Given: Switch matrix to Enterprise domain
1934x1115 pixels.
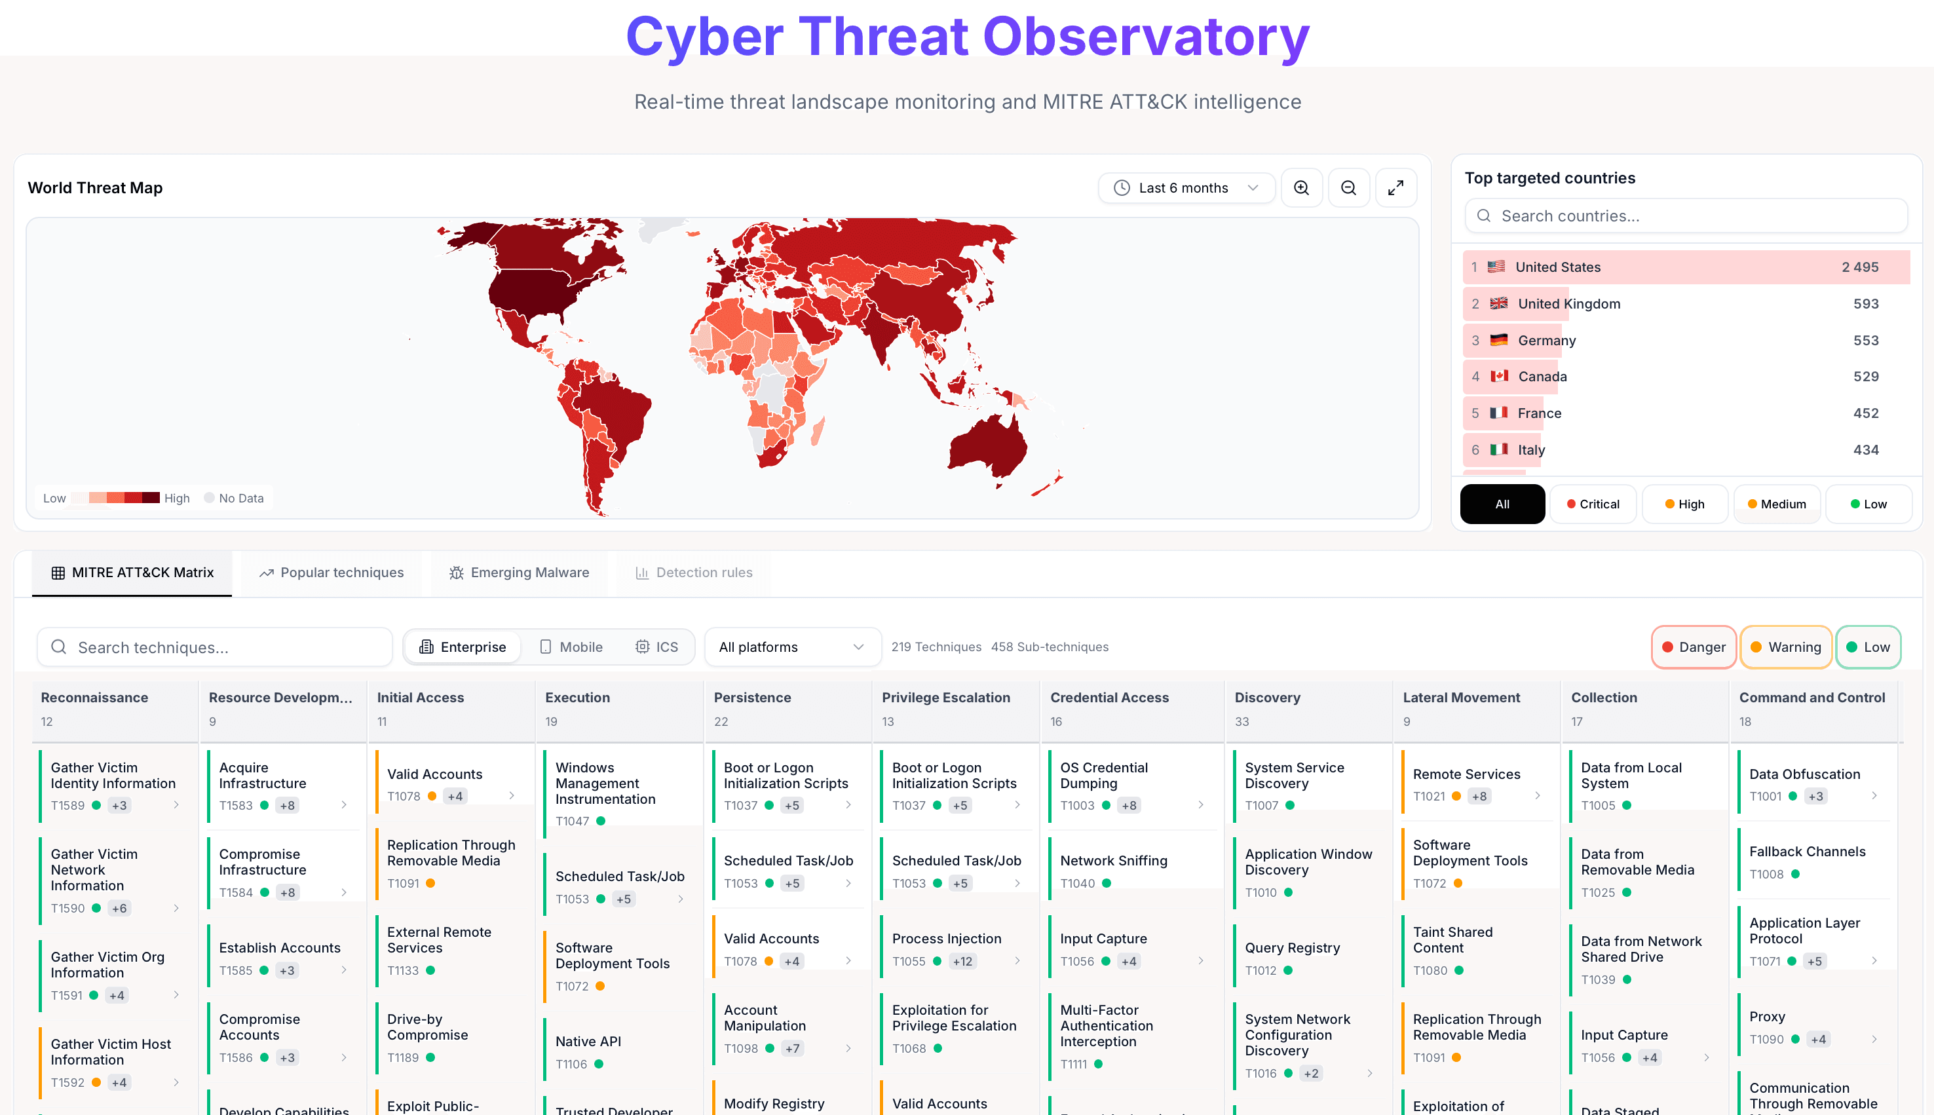Looking at the screenshot, I should tap(463, 647).
